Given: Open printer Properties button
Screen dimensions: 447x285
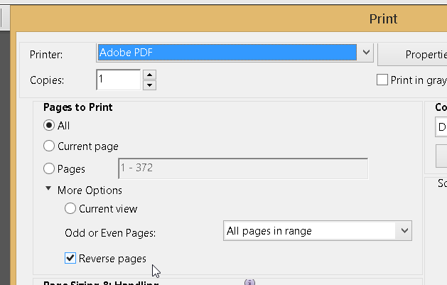Looking at the screenshot, I should pos(412,55).
